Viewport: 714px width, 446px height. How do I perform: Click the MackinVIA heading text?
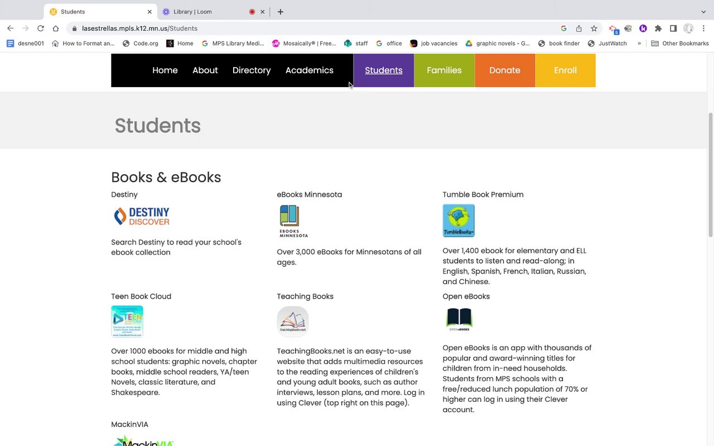click(x=130, y=425)
